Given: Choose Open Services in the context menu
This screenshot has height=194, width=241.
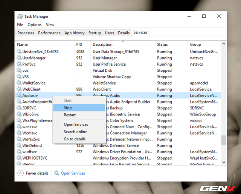Looking at the screenshot, I should click(x=79, y=124).
